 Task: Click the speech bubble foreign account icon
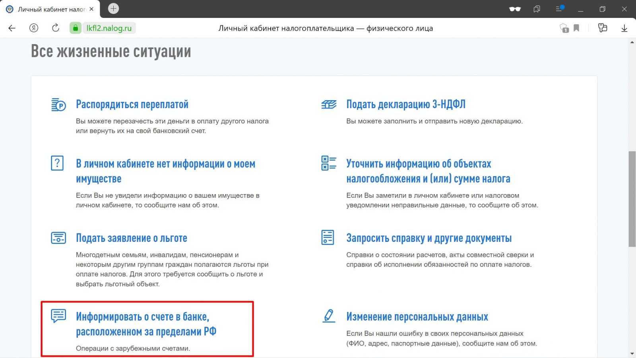click(58, 316)
